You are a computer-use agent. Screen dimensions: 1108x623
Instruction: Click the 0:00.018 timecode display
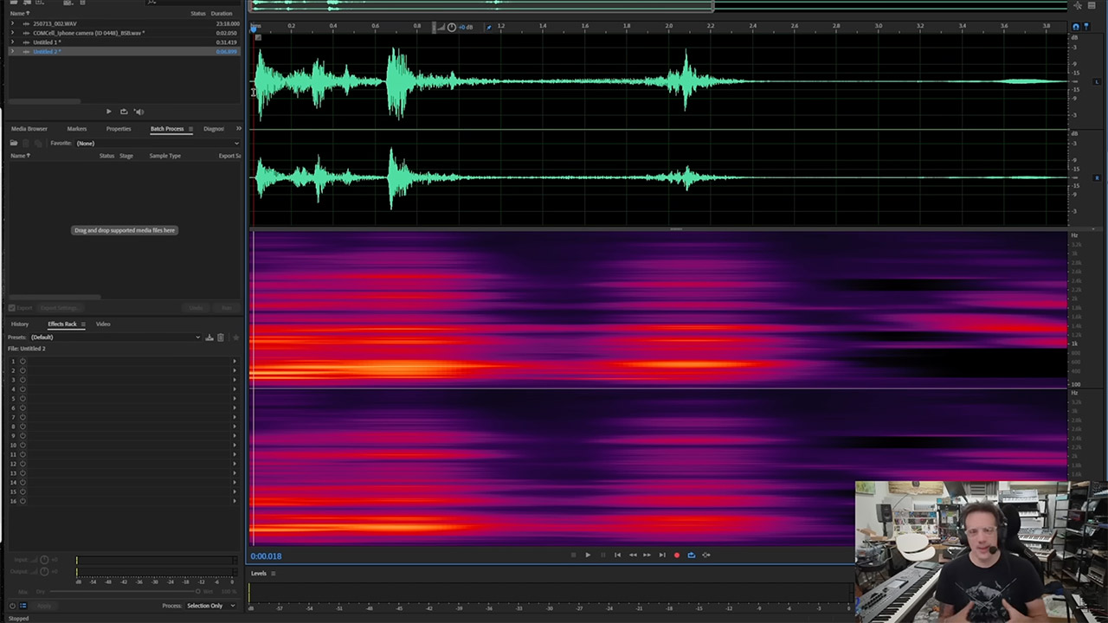[x=267, y=556]
